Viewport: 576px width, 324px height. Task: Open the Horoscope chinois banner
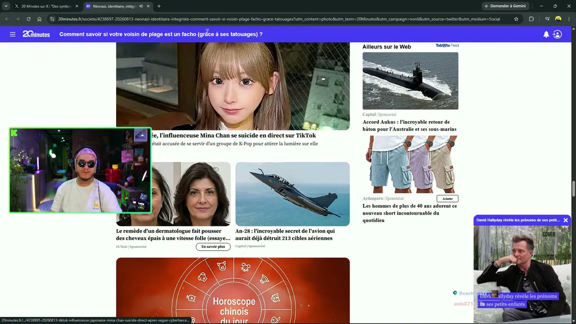click(x=233, y=291)
